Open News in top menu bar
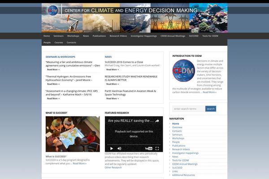 click(86, 36)
